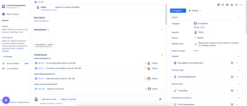Viewport: 247px width, 106px height.
Task: Click the unassigned avatar on CM-172 row
Action: (149, 79)
